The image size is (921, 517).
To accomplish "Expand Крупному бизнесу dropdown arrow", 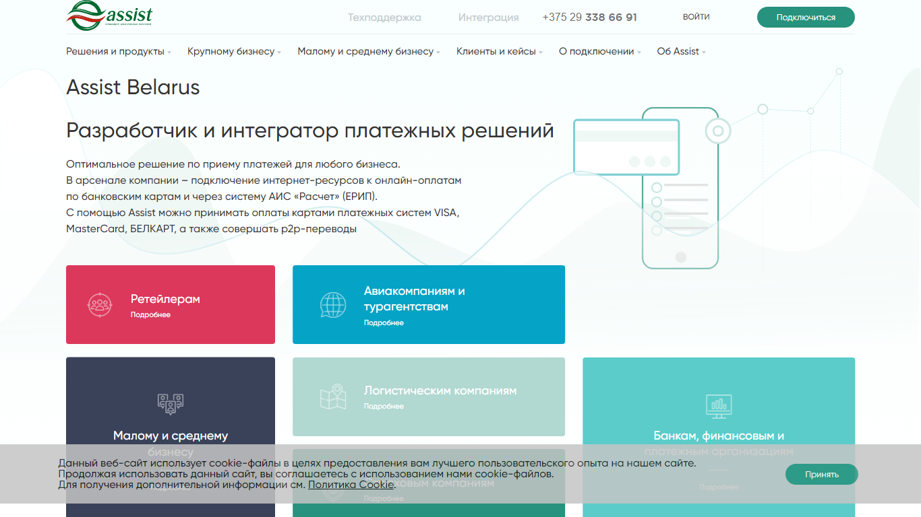I will click(279, 53).
